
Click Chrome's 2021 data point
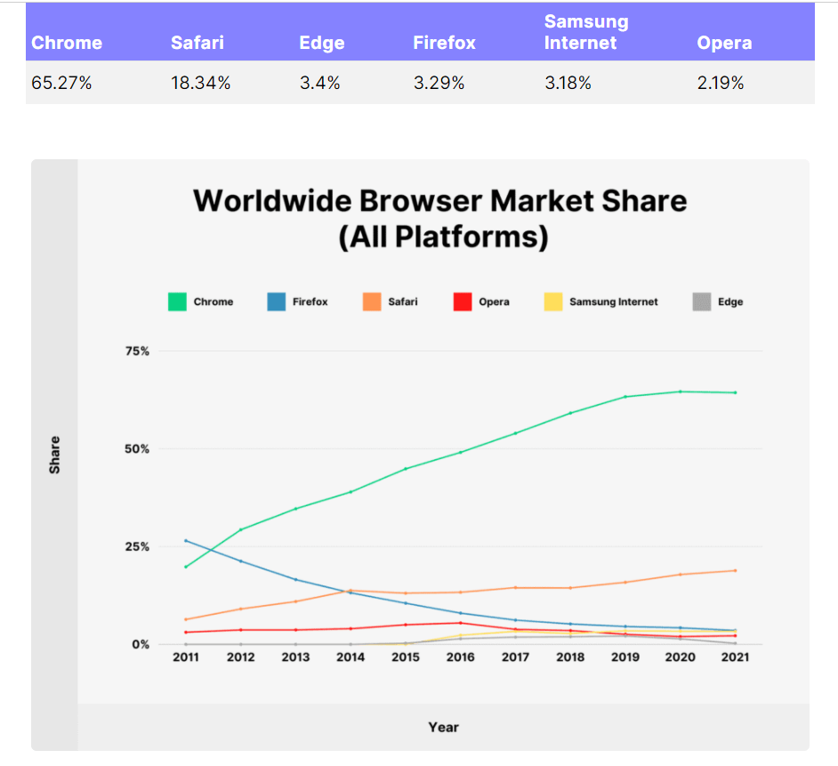coord(736,393)
